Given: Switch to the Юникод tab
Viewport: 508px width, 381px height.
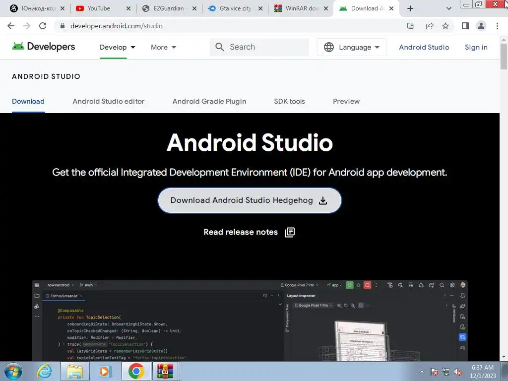Looking at the screenshot, I should pos(38,8).
